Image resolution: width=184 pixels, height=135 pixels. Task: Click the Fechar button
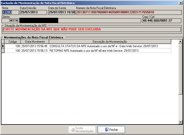(x=111, y=129)
